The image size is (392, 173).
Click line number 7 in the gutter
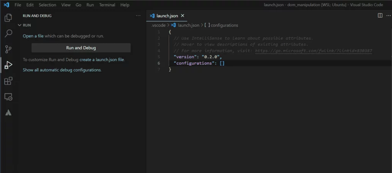pos(158,69)
